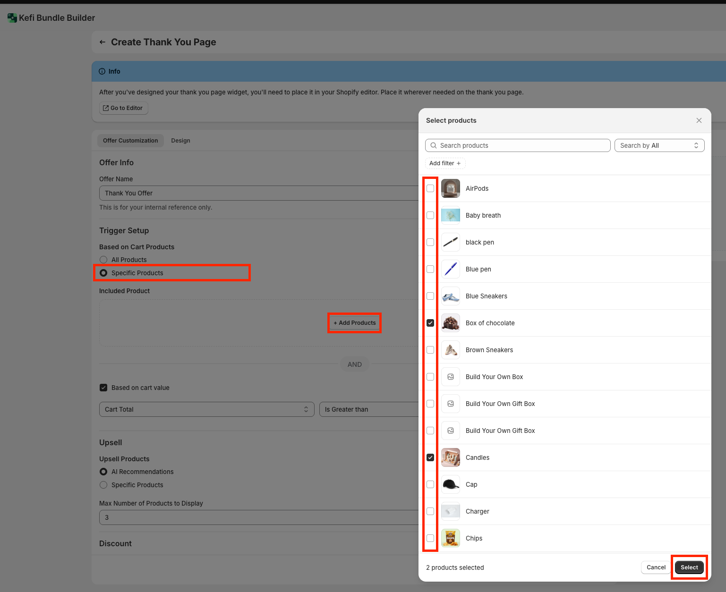Viewport: 726px width, 592px height.
Task: Toggle the Based on cart value checkbox
Action: coord(103,388)
